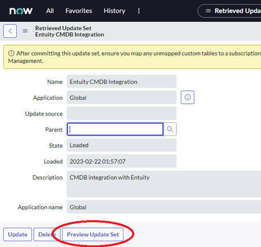Image resolution: width=261 pixels, height=247 pixels.
Task: Click the 'Parent' field label
Action: pyautogui.click(x=54, y=130)
